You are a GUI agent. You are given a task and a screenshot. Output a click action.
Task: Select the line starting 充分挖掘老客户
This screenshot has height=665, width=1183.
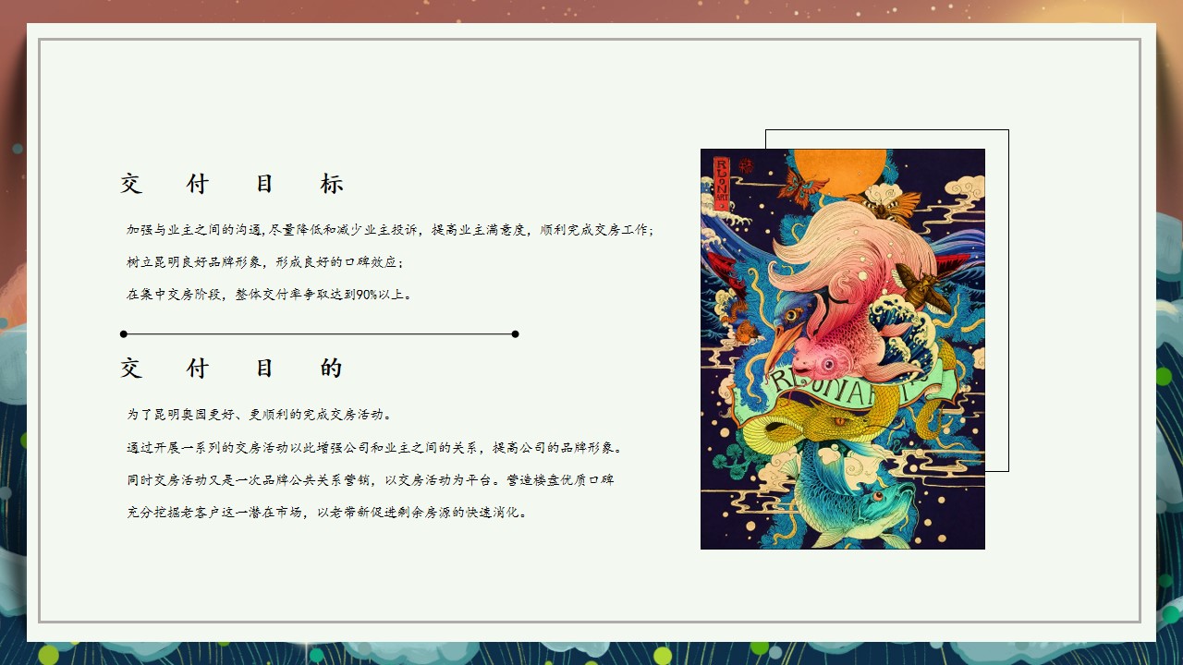click(328, 513)
